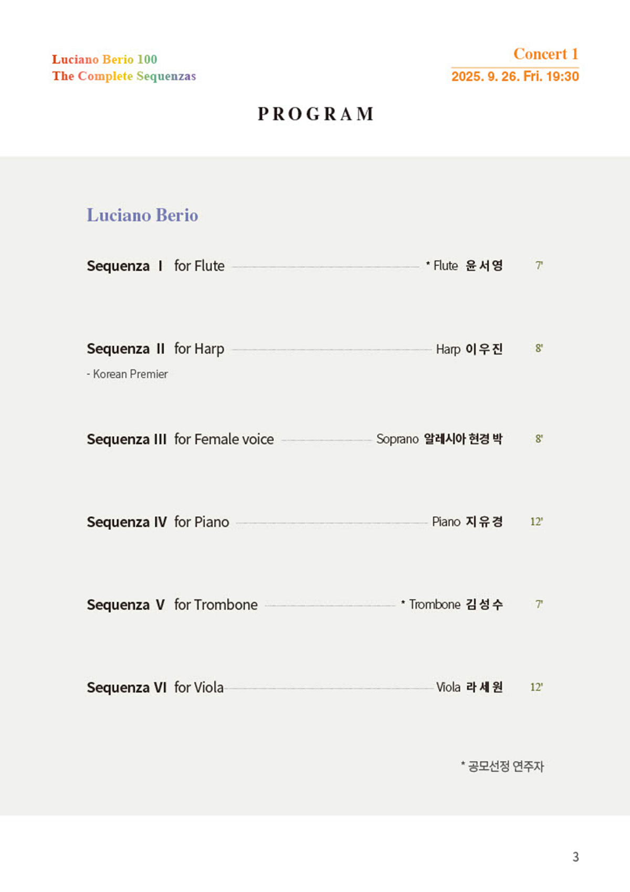Click the PROGRAM heading

(x=316, y=114)
